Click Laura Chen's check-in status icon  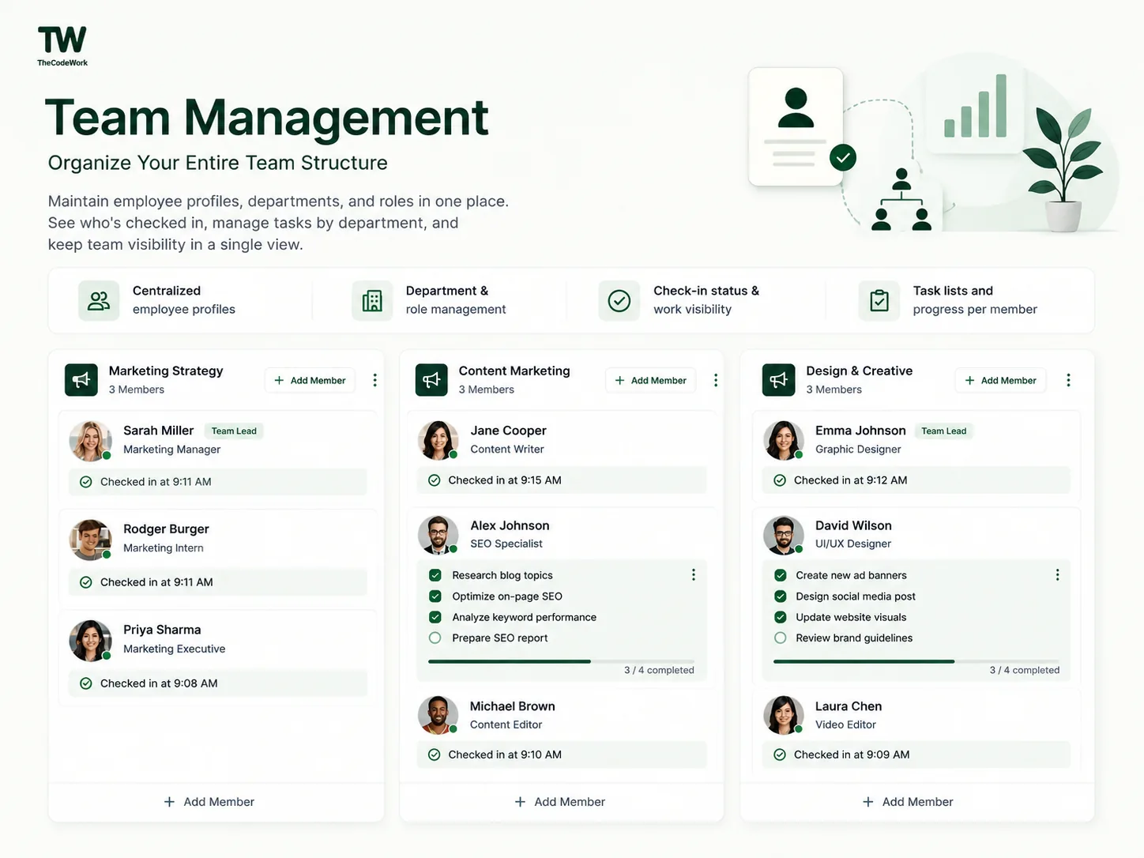pos(780,755)
